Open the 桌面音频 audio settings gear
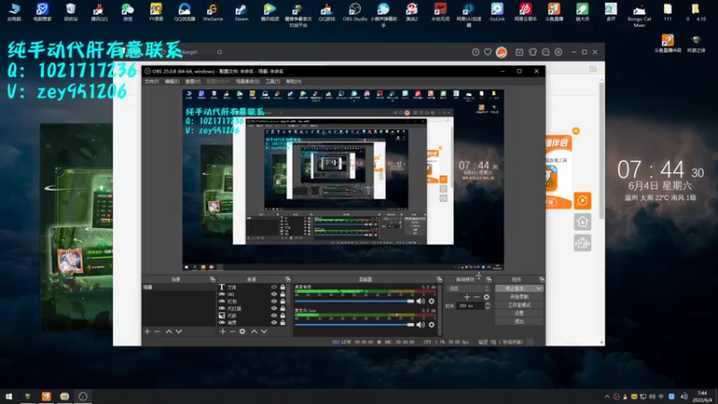 click(x=432, y=301)
